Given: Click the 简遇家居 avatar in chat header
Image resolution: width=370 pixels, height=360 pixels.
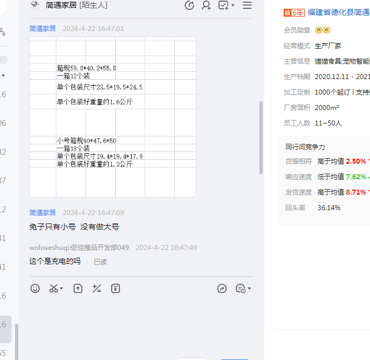Looking at the screenshot, I should [35, 5].
